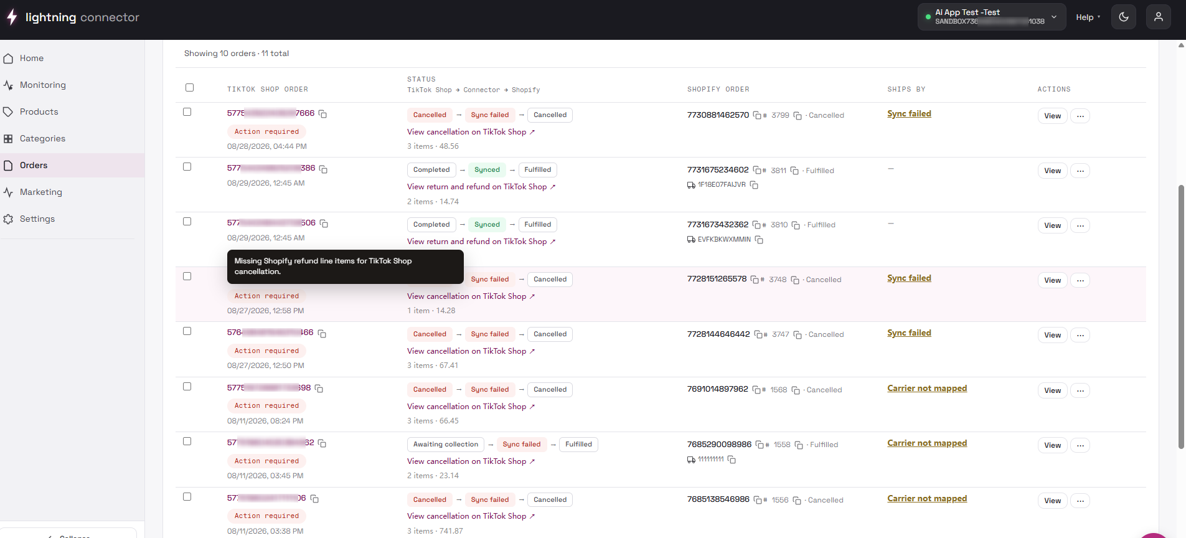This screenshot has height=538, width=1186.
Task: Toggle dark mode moon icon
Action: click(x=1124, y=17)
